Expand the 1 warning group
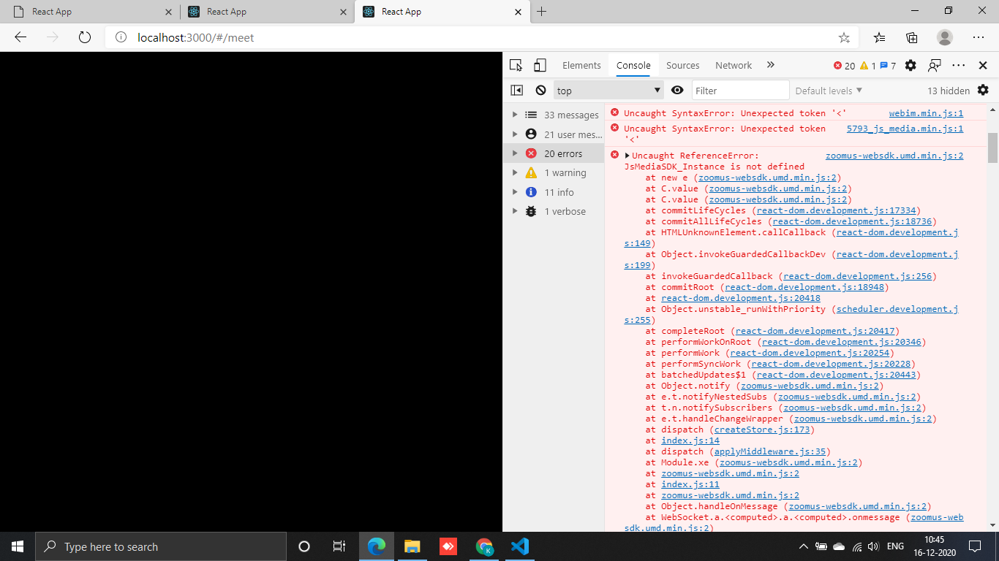The image size is (999, 561). click(x=515, y=172)
